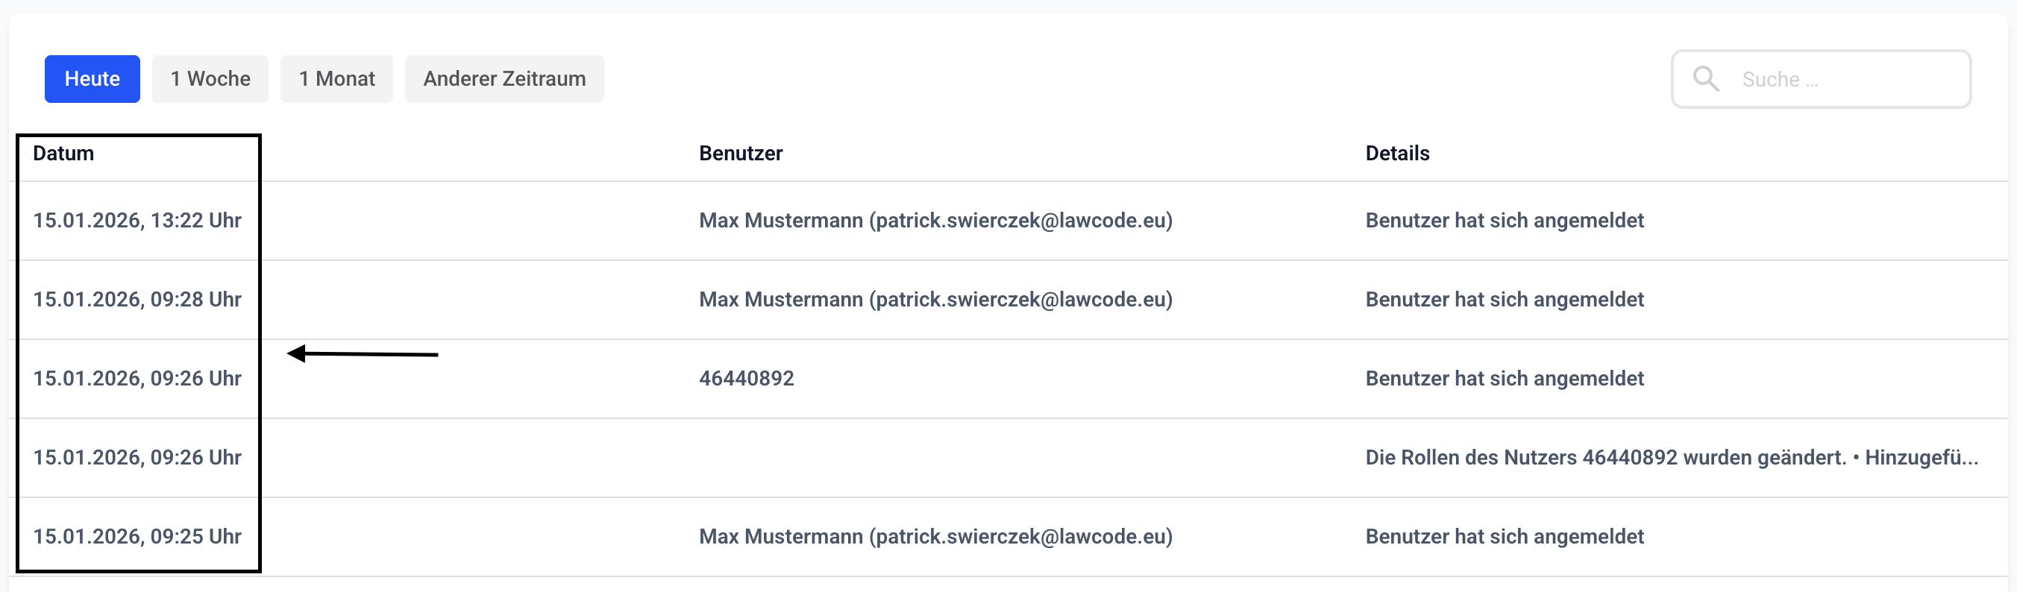Select the 13:22 Uhr log entry date
2017x592 pixels.
point(137,221)
